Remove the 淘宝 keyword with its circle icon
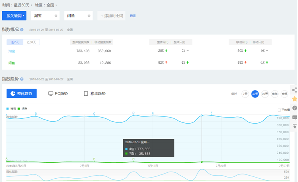Viewport: 298px width, 182px height. [56, 16]
